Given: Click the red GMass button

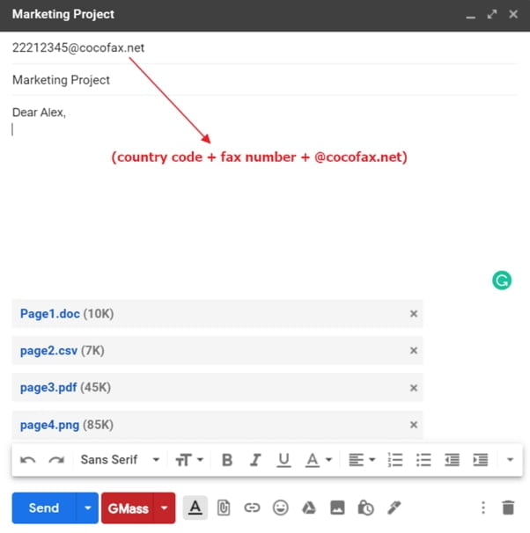Looking at the screenshot, I should tap(128, 508).
